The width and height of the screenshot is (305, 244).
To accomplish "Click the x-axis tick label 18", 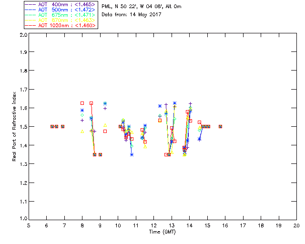I will 261,225.
